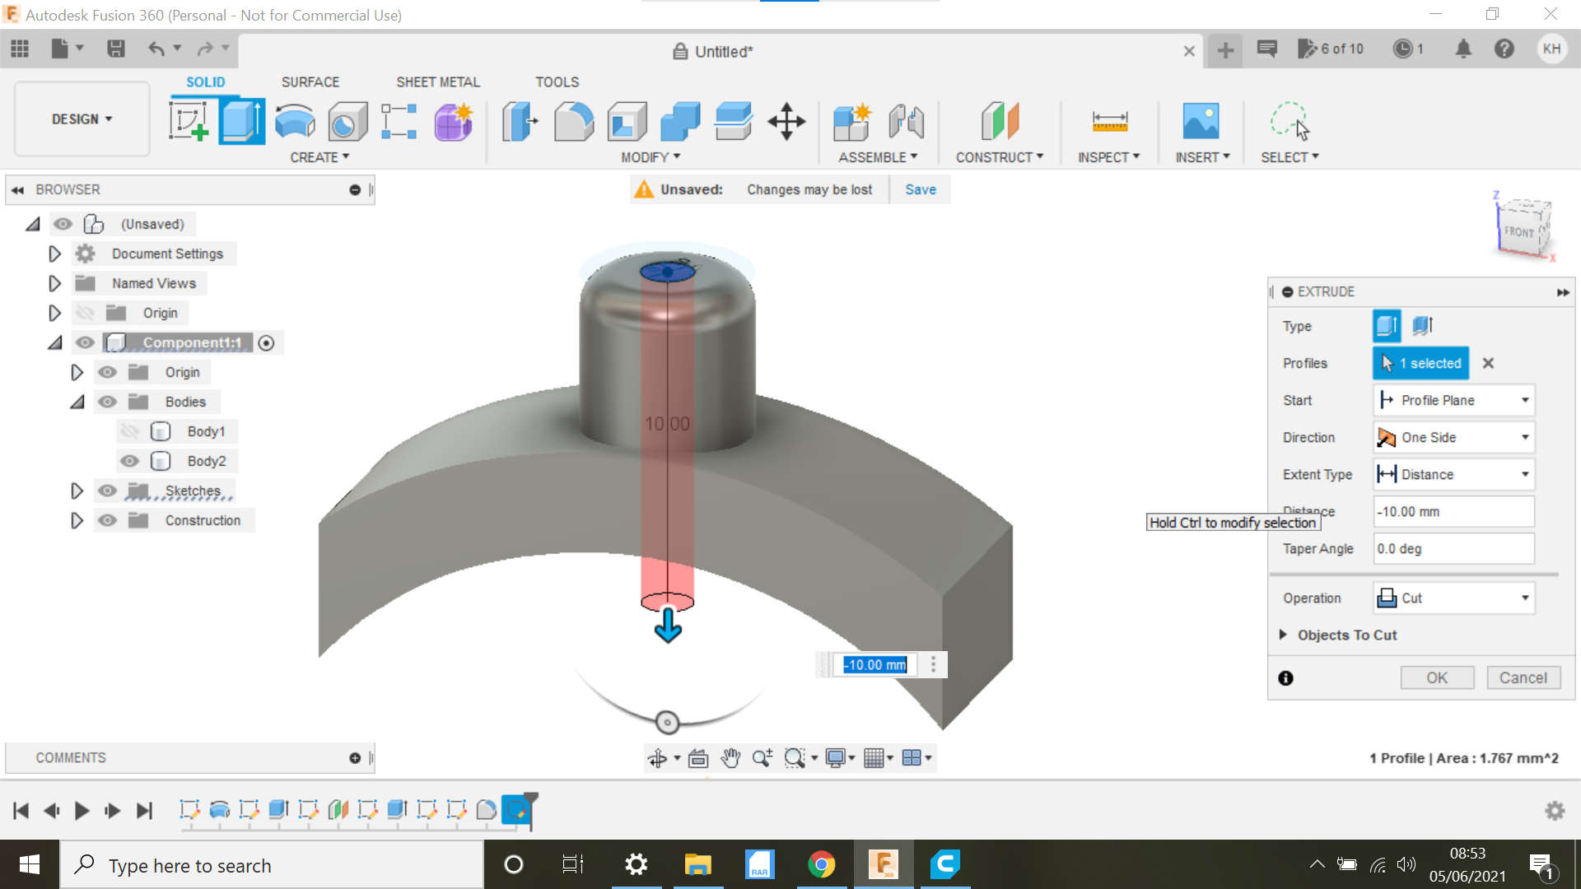Open the TOOLS tab
This screenshot has height=889, width=1581.
(557, 81)
